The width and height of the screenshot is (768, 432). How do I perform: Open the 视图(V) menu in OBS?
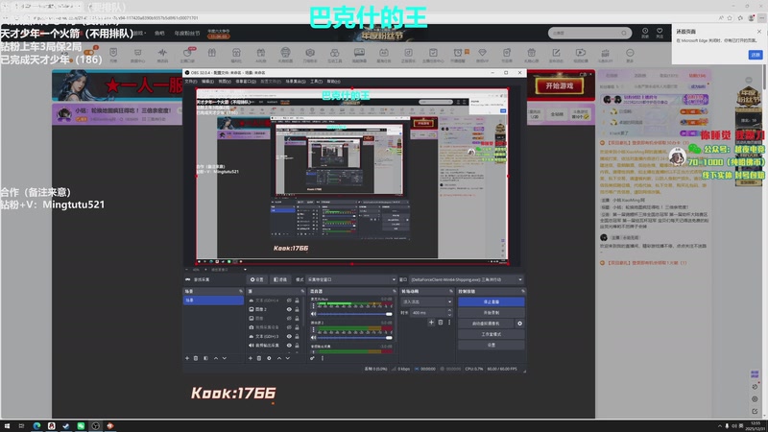tap(225, 82)
